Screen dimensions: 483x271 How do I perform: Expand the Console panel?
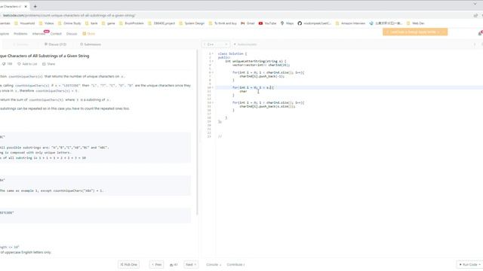click(214, 264)
